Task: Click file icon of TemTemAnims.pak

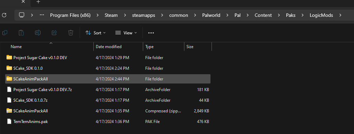Action: [9, 121]
